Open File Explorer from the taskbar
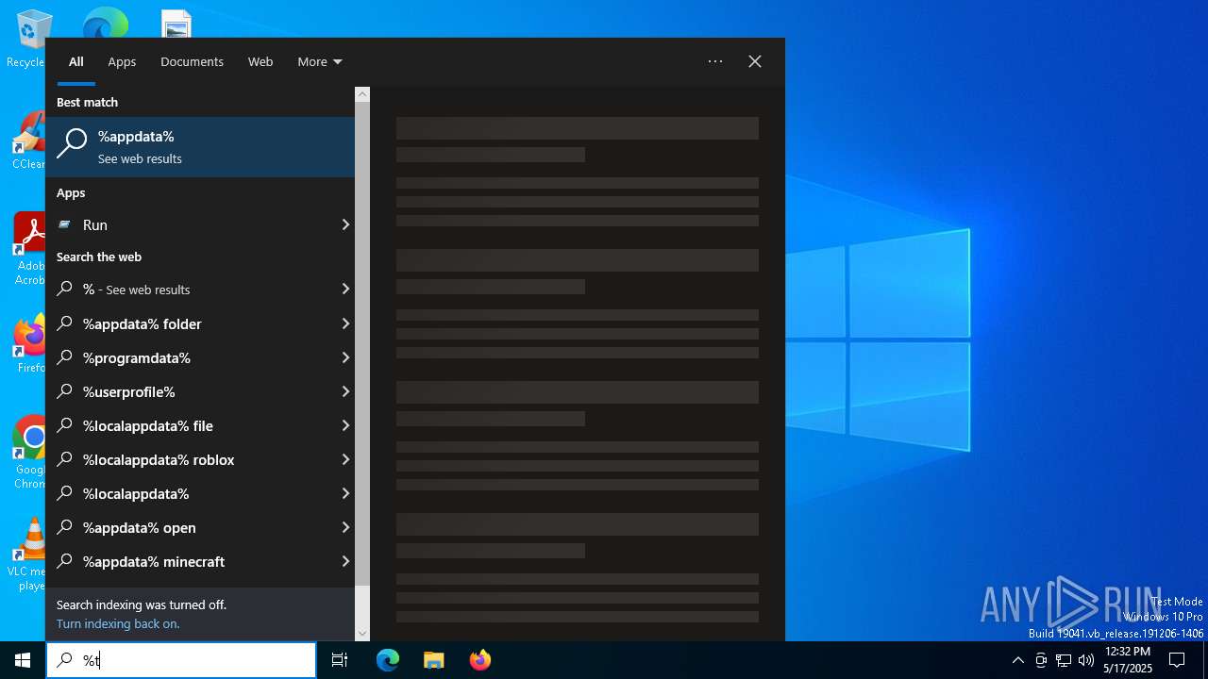 click(433, 660)
